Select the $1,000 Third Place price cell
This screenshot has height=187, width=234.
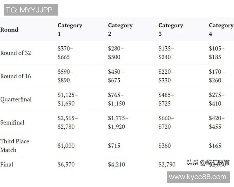tap(66, 145)
